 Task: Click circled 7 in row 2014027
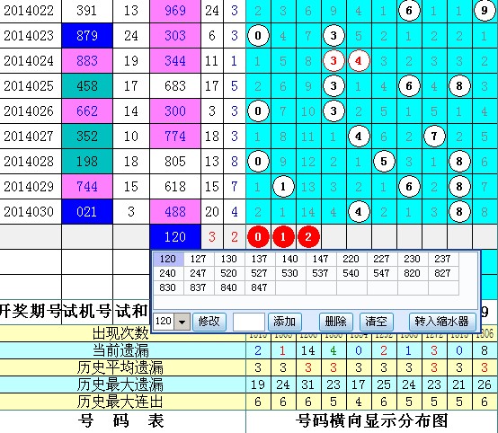click(434, 137)
